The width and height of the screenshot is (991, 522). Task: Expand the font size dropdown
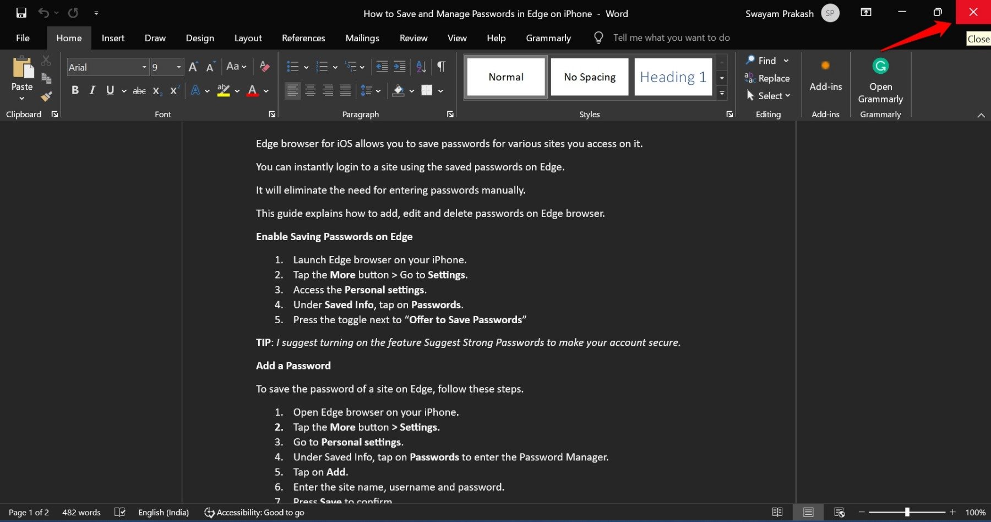pos(178,67)
